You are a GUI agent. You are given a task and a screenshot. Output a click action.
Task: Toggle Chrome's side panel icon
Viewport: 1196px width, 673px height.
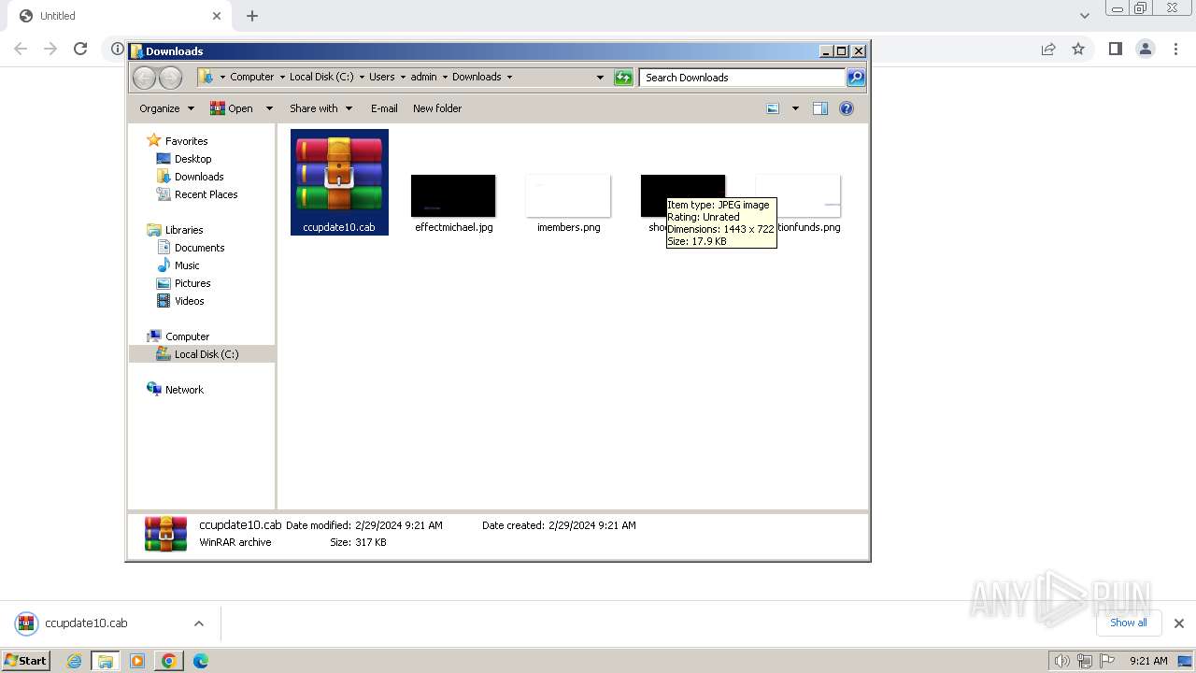point(1115,49)
